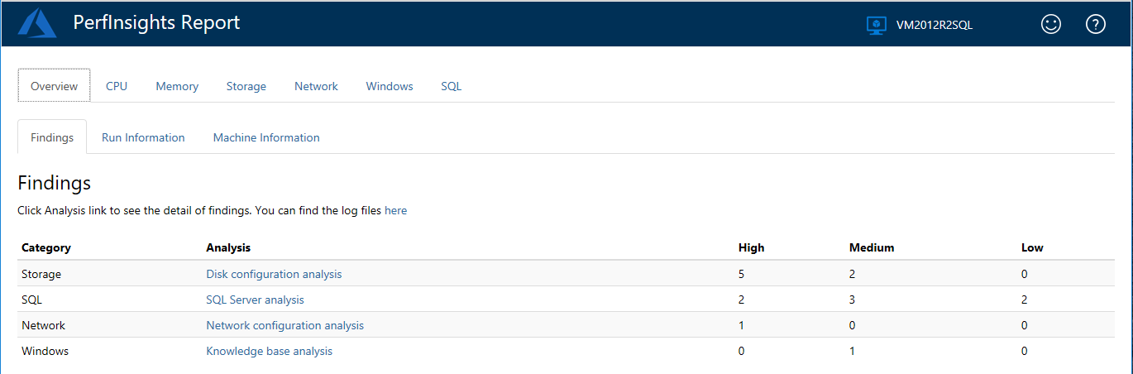This screenshot has height=374, width=1133.
Task: Open the Memory tab
Action: 177,86
